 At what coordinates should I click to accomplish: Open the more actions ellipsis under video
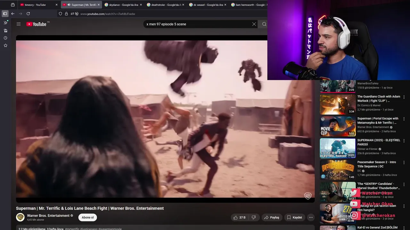coord(311,218)
